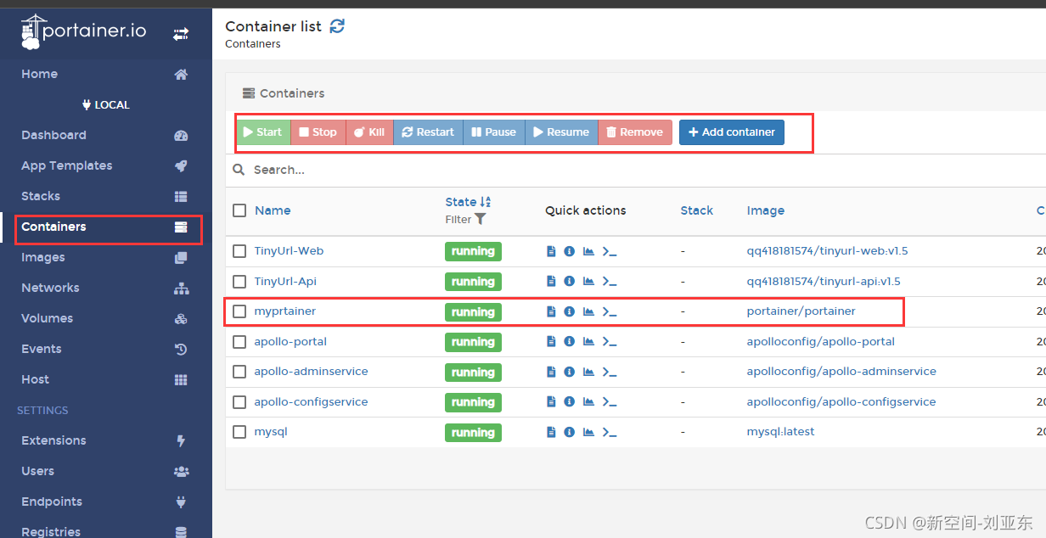Open logs icon for apollo-adminservice
This screenshot has height=538, width=1046.
pos(551,372)
